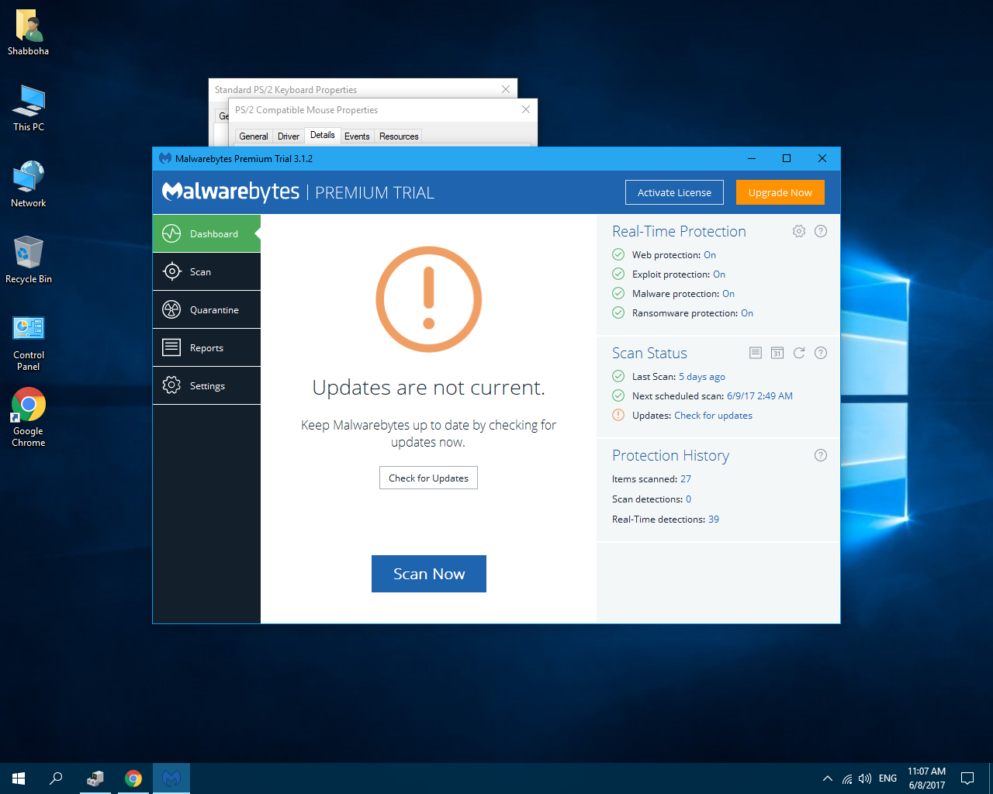
Task: Open the Scan section in sidebar
Action: pyautogui.click(x=206, y=271)
